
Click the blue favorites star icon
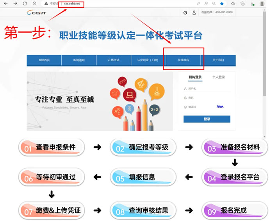[222, 4]
